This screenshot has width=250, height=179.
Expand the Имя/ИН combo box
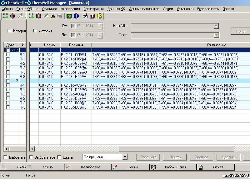pos(216,26)
